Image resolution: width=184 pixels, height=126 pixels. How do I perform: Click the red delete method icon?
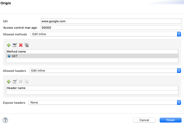(21, 45)
